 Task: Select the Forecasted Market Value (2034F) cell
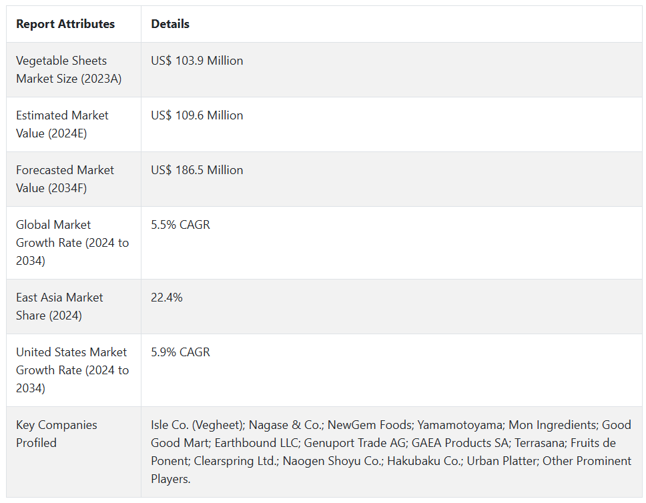click(x=65, y=179)
